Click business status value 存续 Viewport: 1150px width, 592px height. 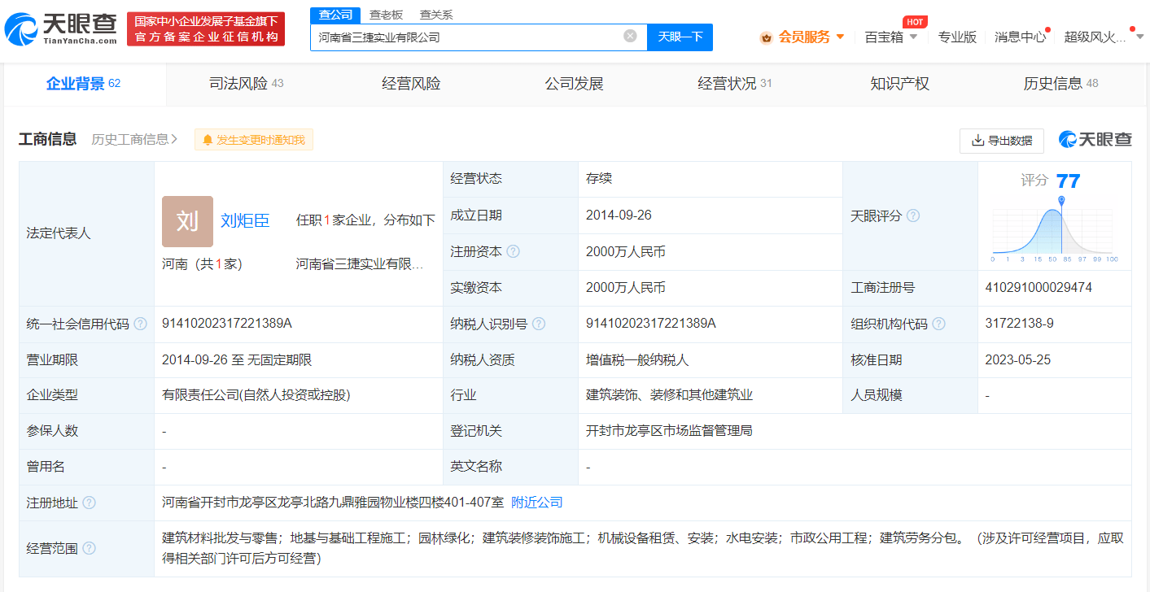click(x=598, y=178)
